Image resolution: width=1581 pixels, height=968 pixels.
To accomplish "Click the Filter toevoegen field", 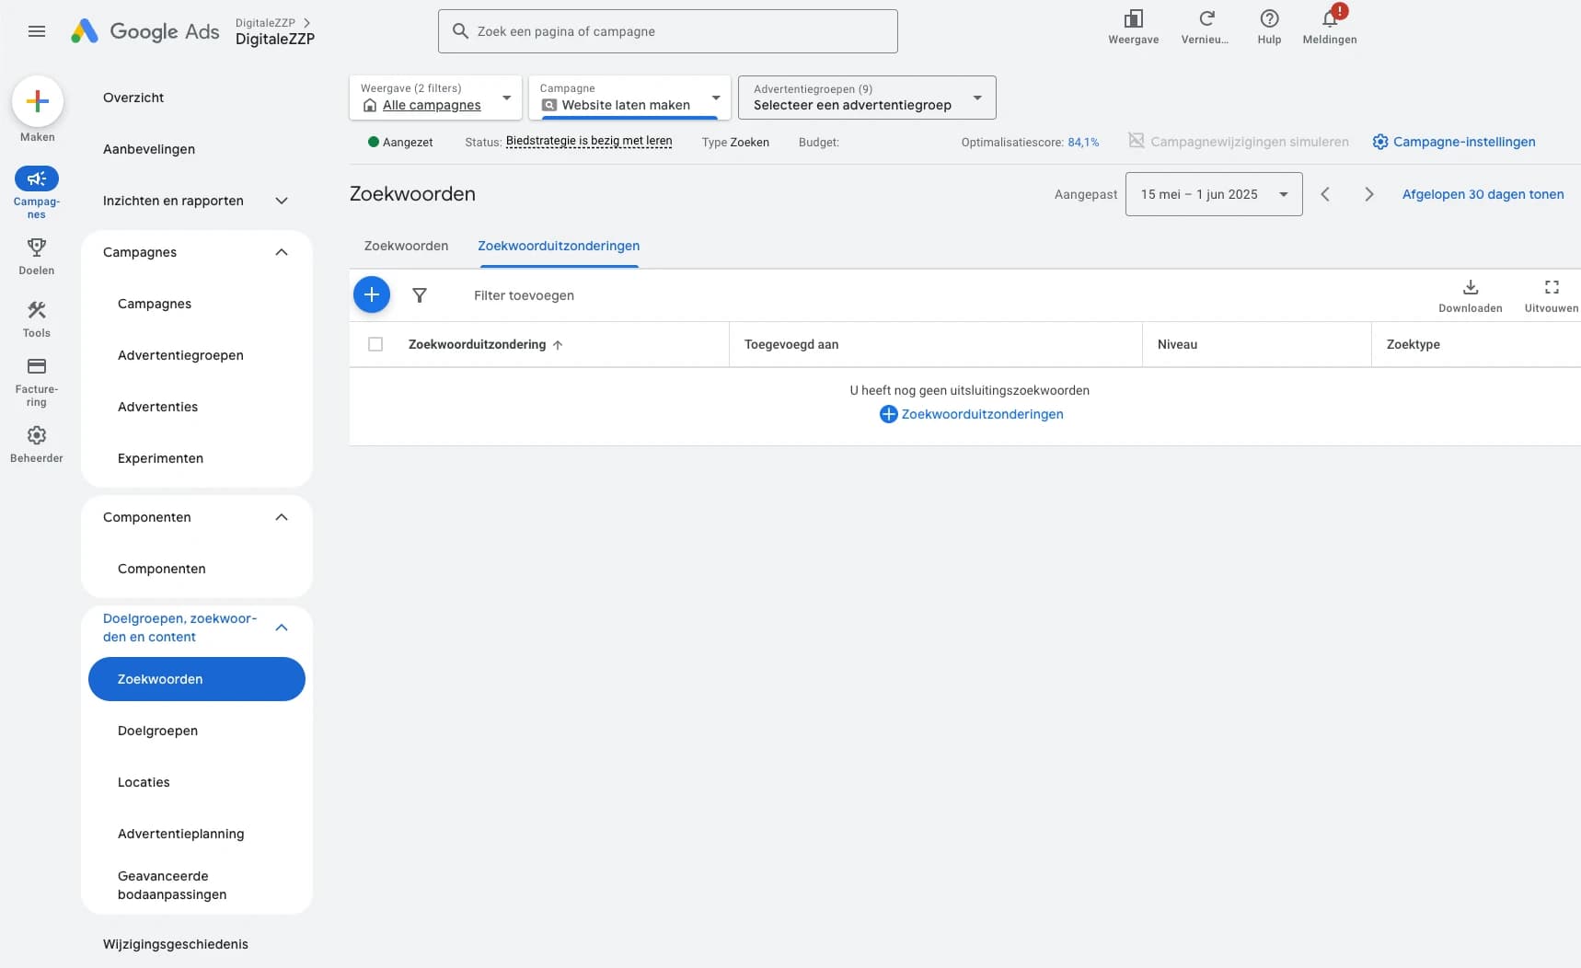I will coord(524,295).
